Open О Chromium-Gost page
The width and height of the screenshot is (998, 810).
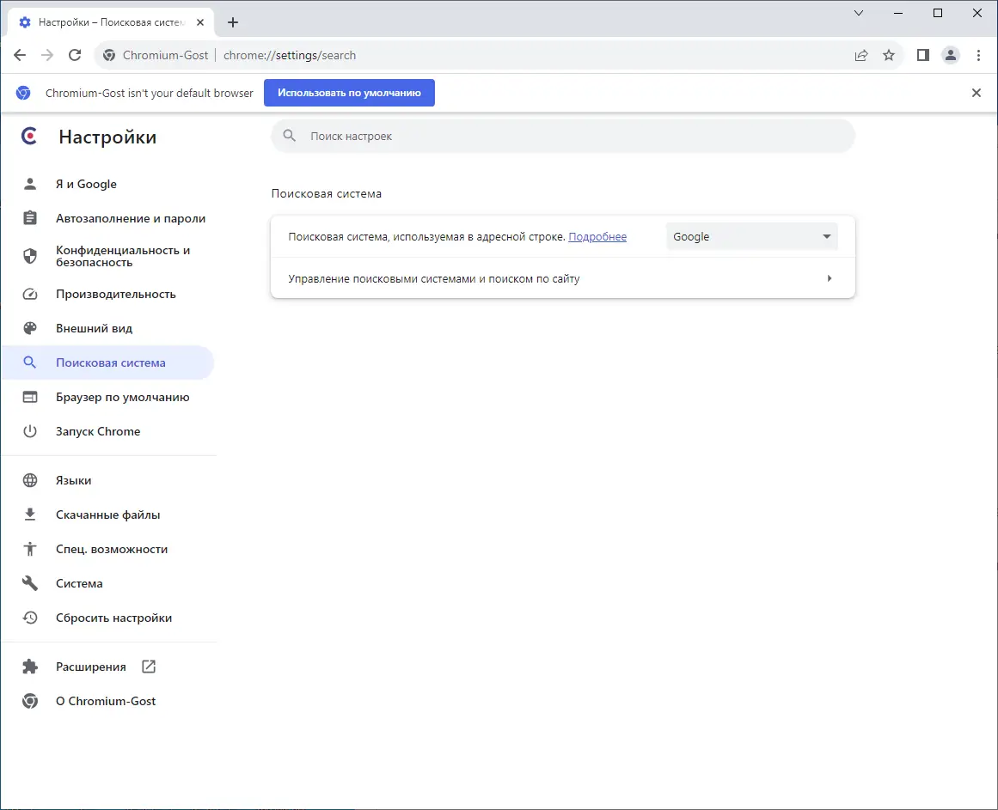[x=108, y=701]
